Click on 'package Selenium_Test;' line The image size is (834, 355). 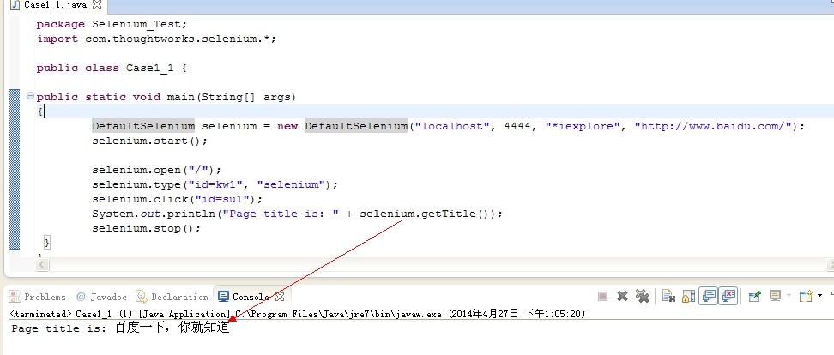[x=112, y=25]
